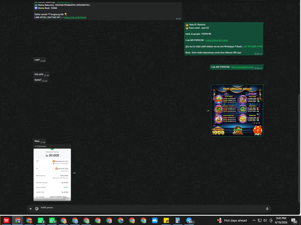Screen dimensions: 301x225
Task: Open the notification center icon
Action: pyautogui.click(x=294, y=221)
